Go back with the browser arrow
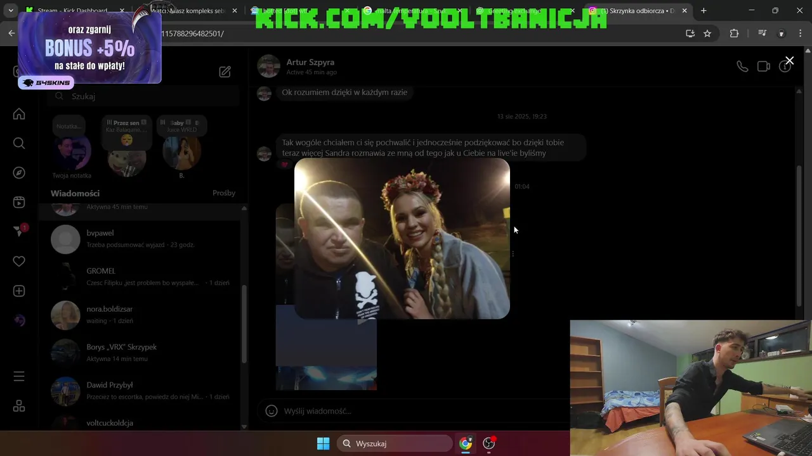This screenshot has height=456, width=812. [11, 34]
